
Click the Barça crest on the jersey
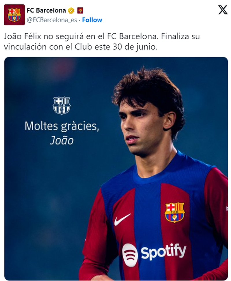[174, 212]
